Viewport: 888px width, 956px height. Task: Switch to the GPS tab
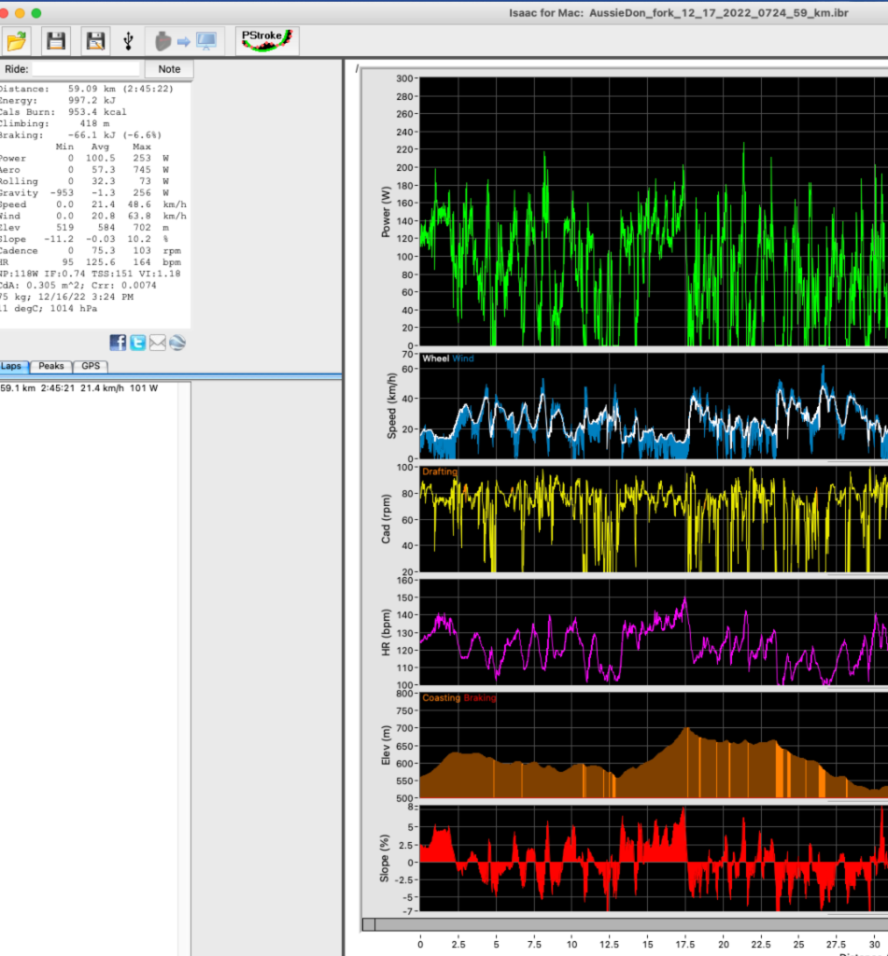[91, 367]
